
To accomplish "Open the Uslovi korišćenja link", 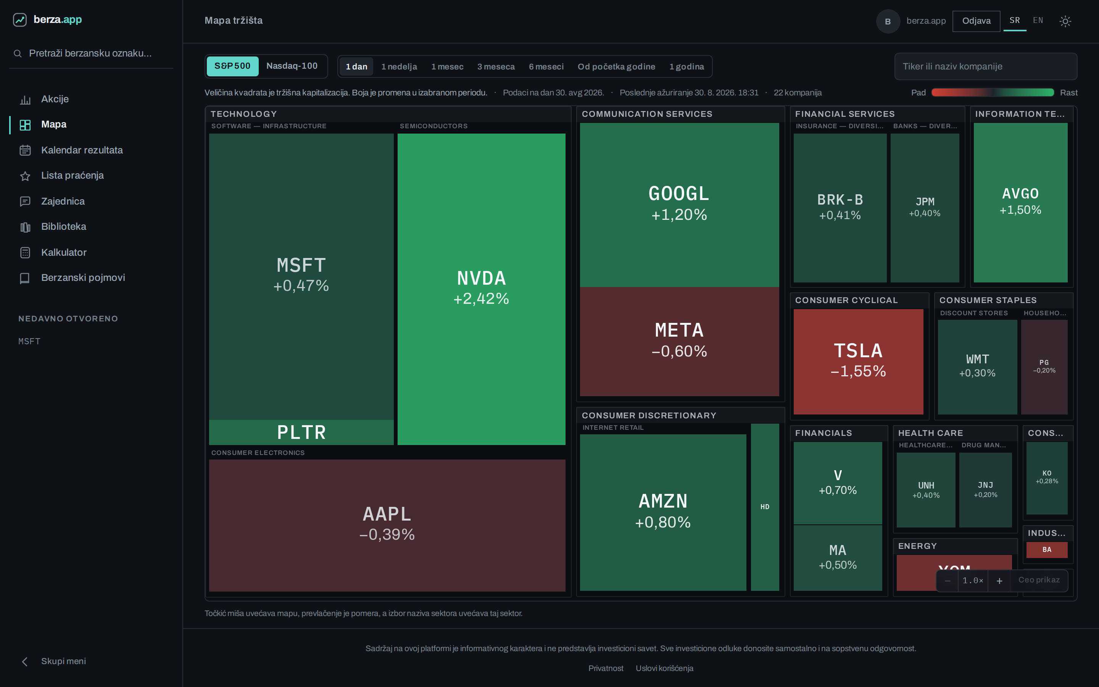I will [664, 668].
